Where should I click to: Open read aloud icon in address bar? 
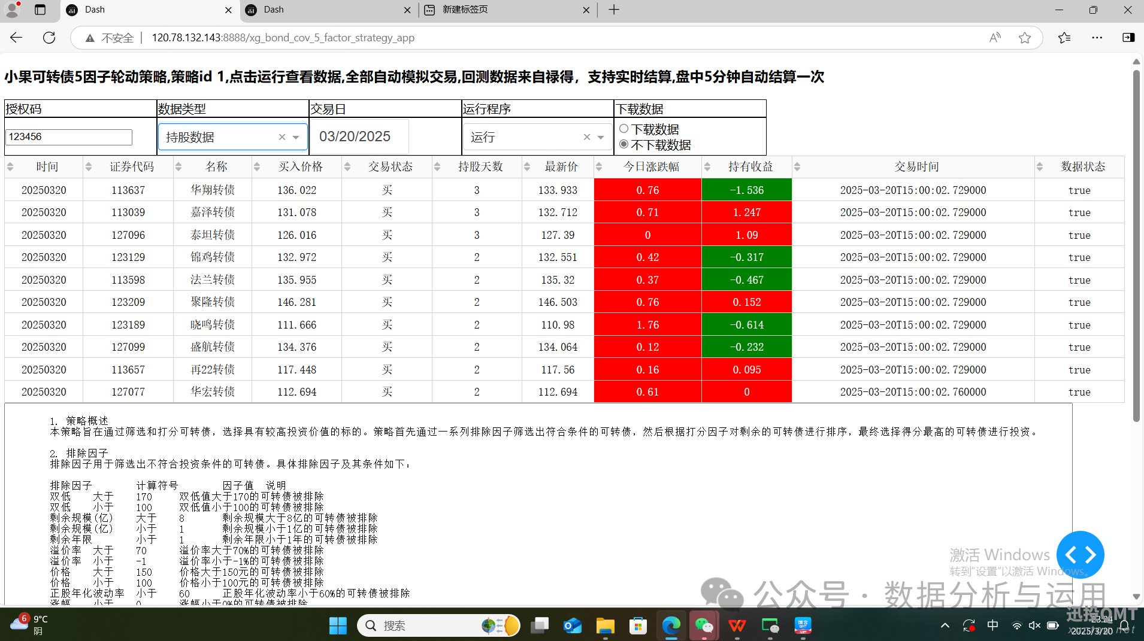pos(995,38)
